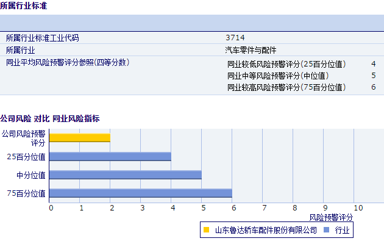Click the blank blue table header band
This screenshot has height=241, width=384.
pyautogui.click(x=192, y=23)
